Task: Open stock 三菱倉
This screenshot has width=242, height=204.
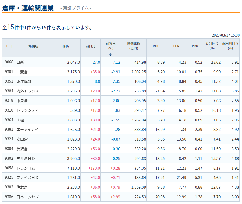Action: [x=22, y=72]
